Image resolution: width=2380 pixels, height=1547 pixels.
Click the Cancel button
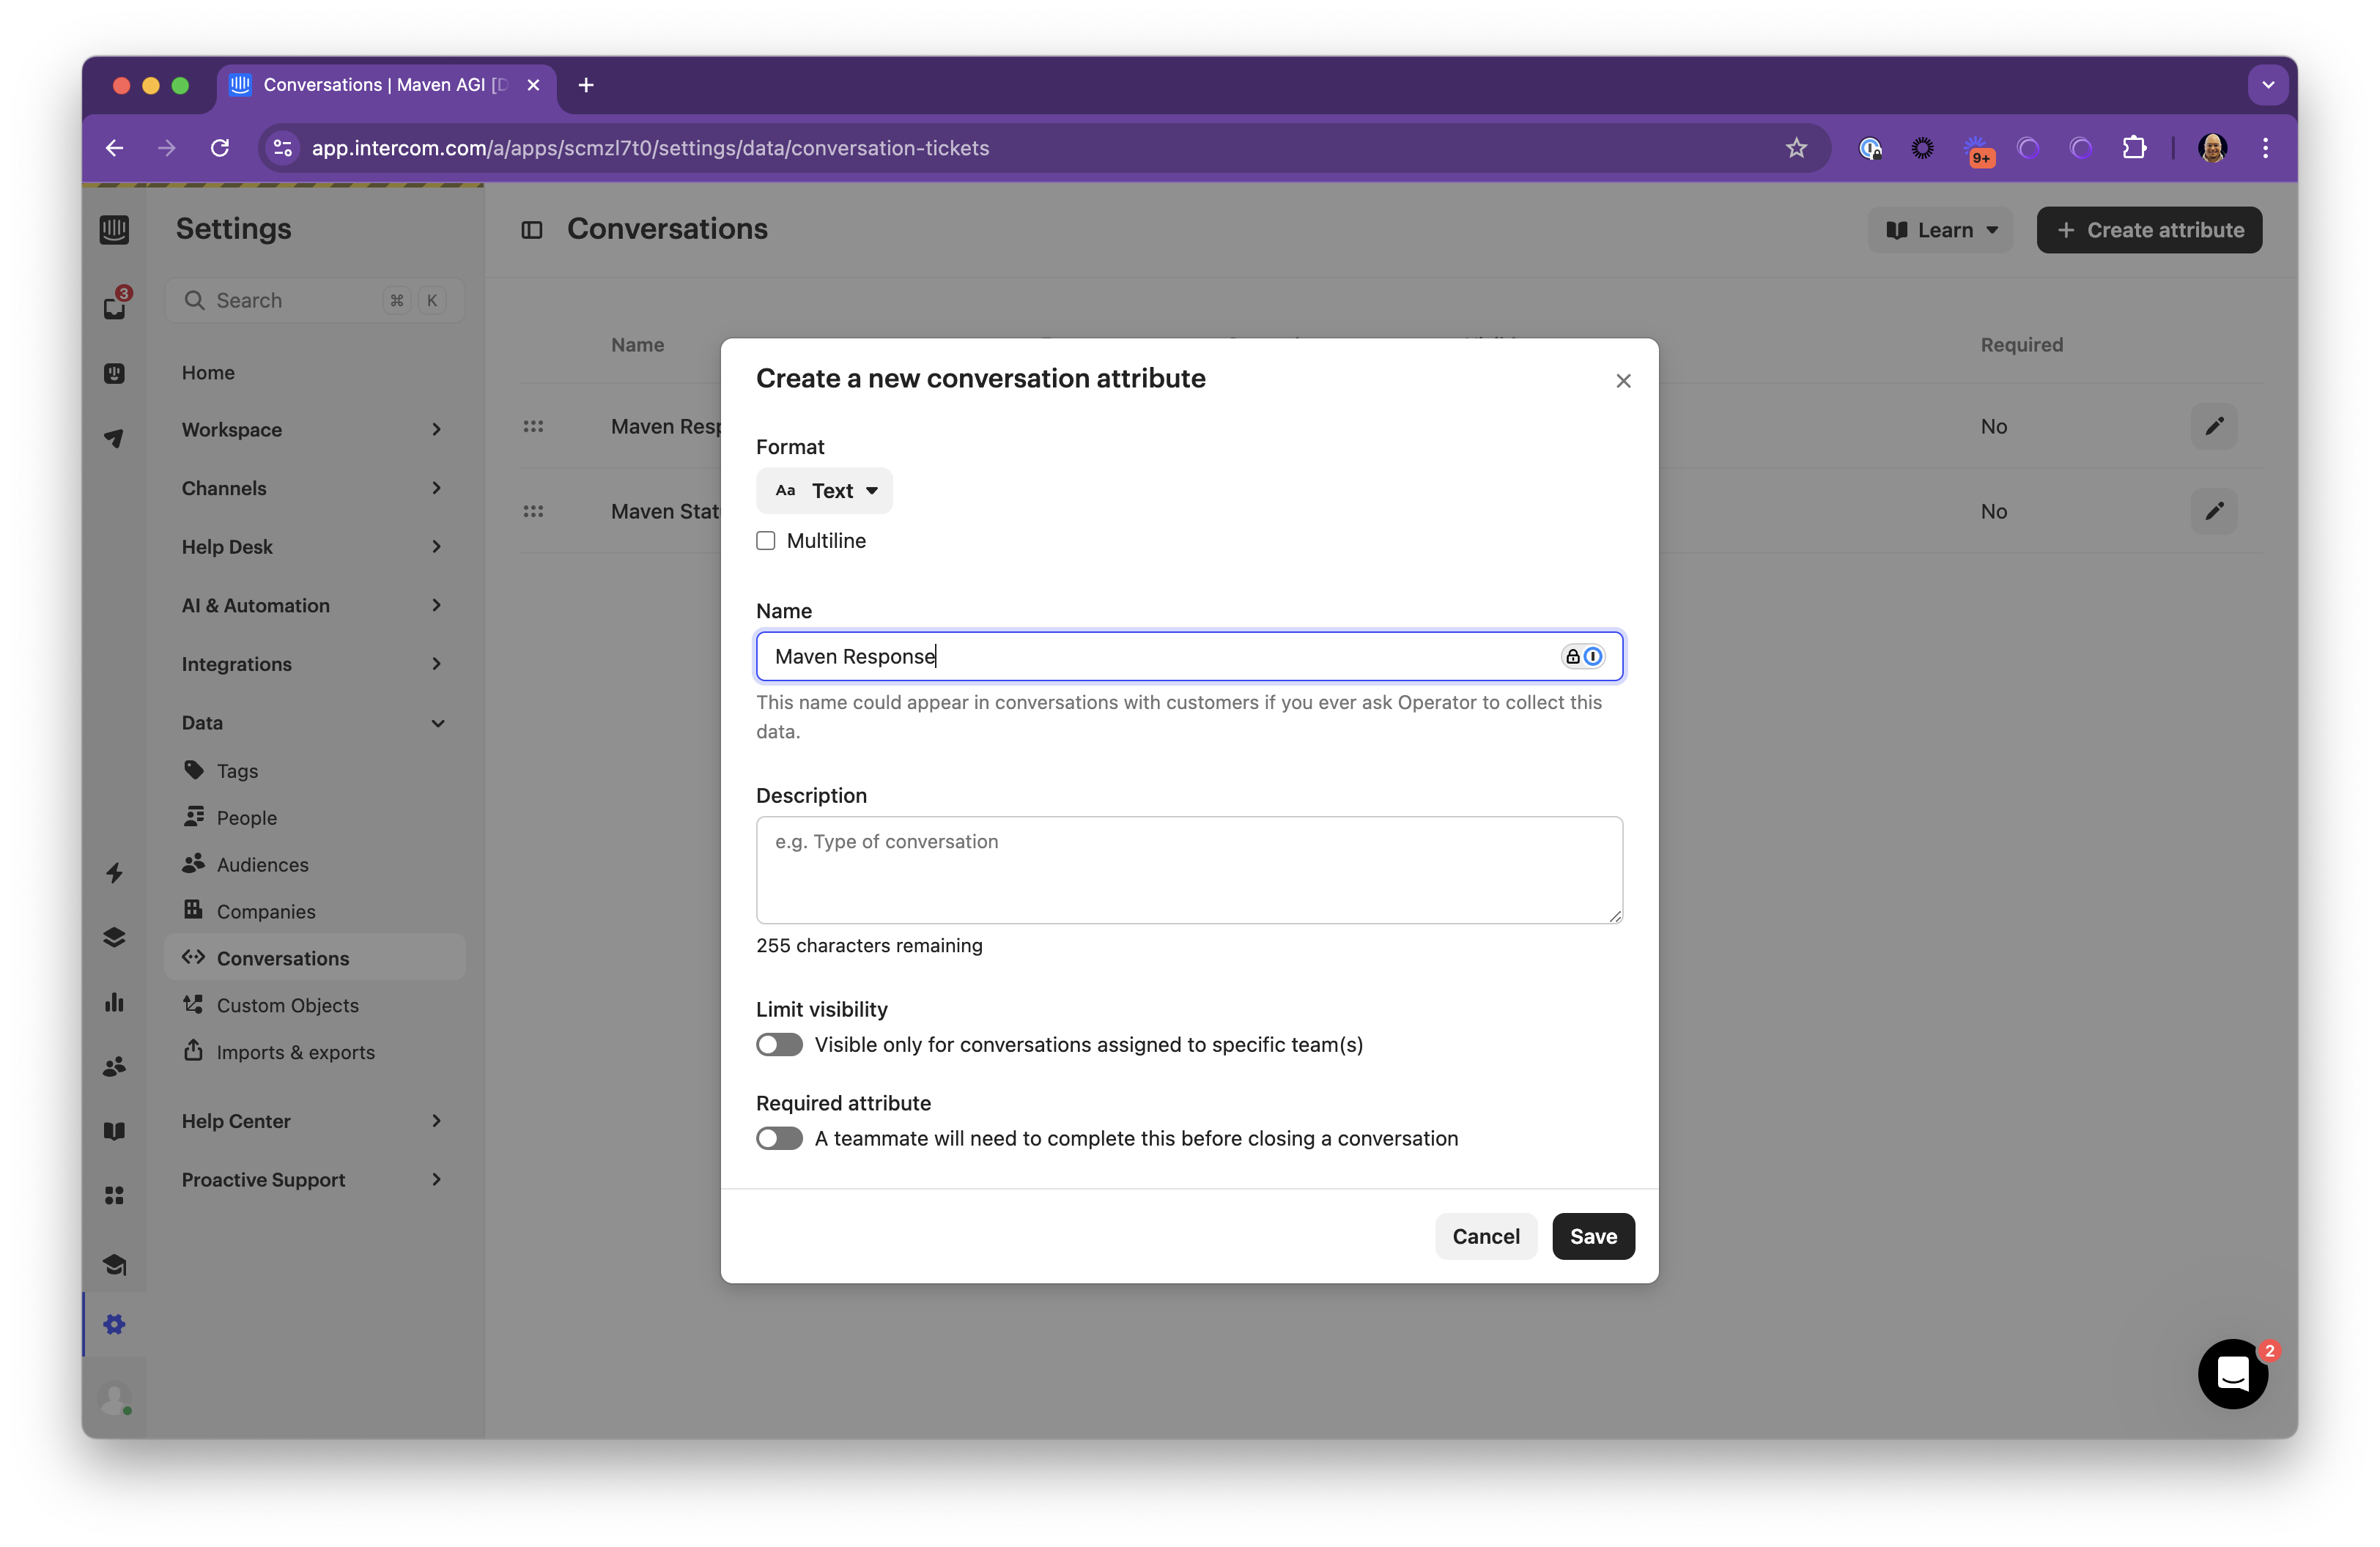pos(1485,1236)
